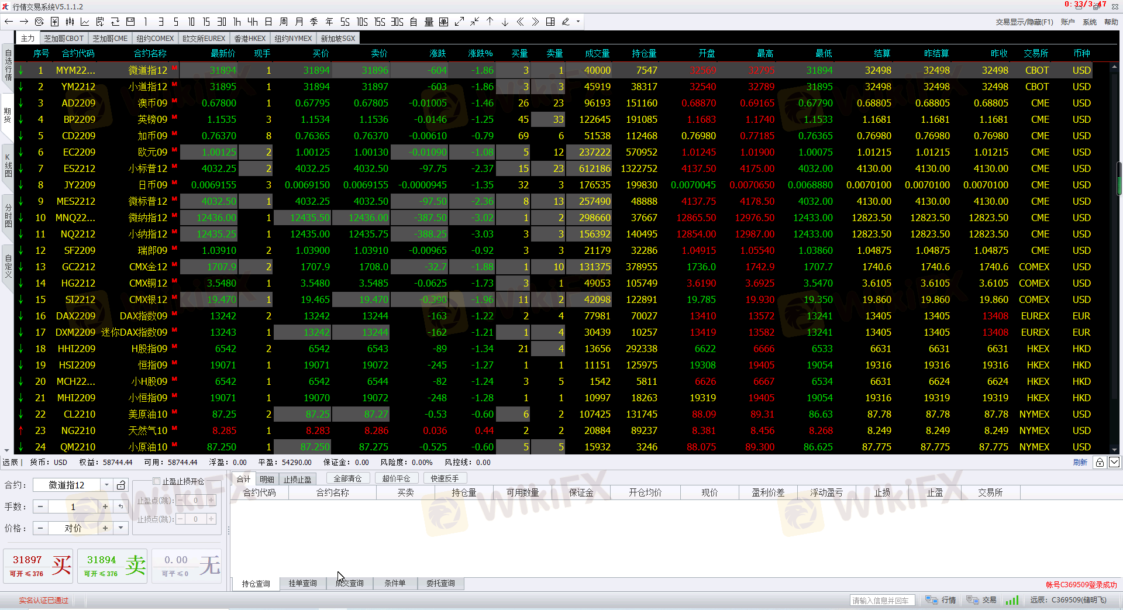1123x610 pixels.
Task: Open the 价格 price type dropdown
Action: coord(120,528)
